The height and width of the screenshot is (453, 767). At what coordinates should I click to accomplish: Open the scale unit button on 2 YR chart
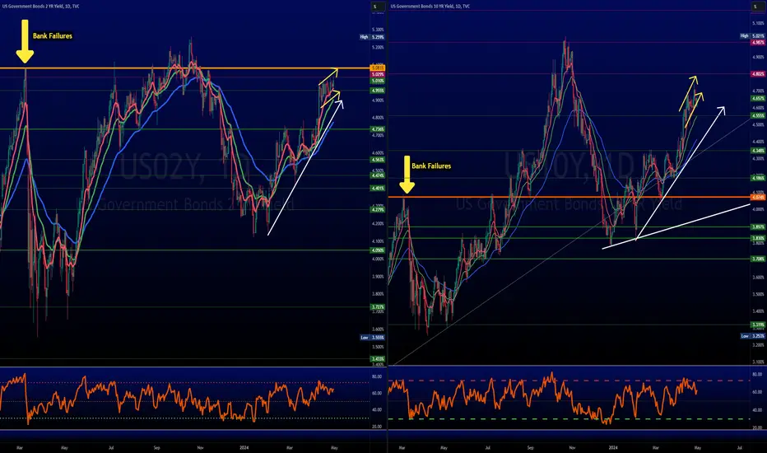378,7
